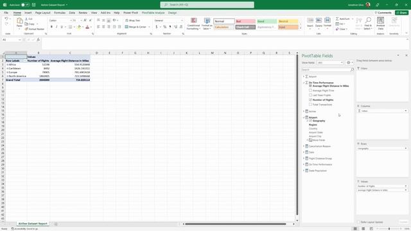Uncheck the Number of Flights field
This screenshot has width=411, height=231.
click(310, 100)
